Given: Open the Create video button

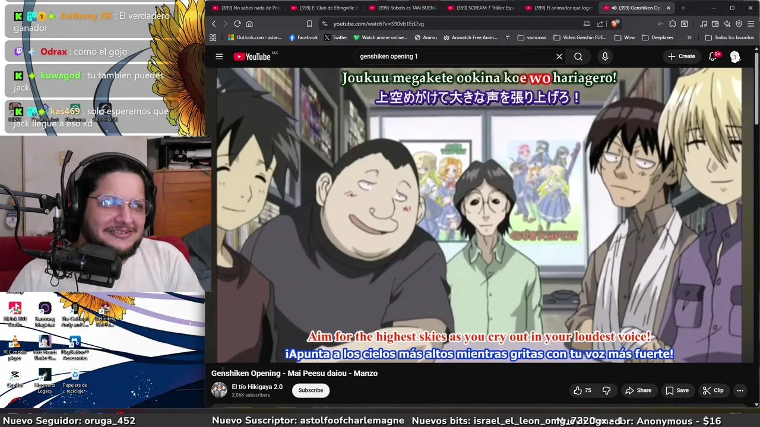Looking at the screenshot, I should click(681, 56).
